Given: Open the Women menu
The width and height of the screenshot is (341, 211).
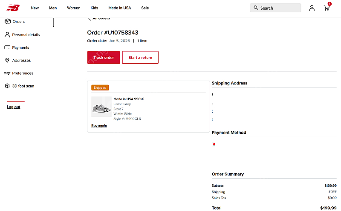Looking at the screenshot, I should point(73,8).
